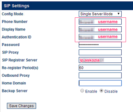Enable the Backup Server radio option
The height and width of the screenshot is (112, 133).
click(x=82, y=91)
